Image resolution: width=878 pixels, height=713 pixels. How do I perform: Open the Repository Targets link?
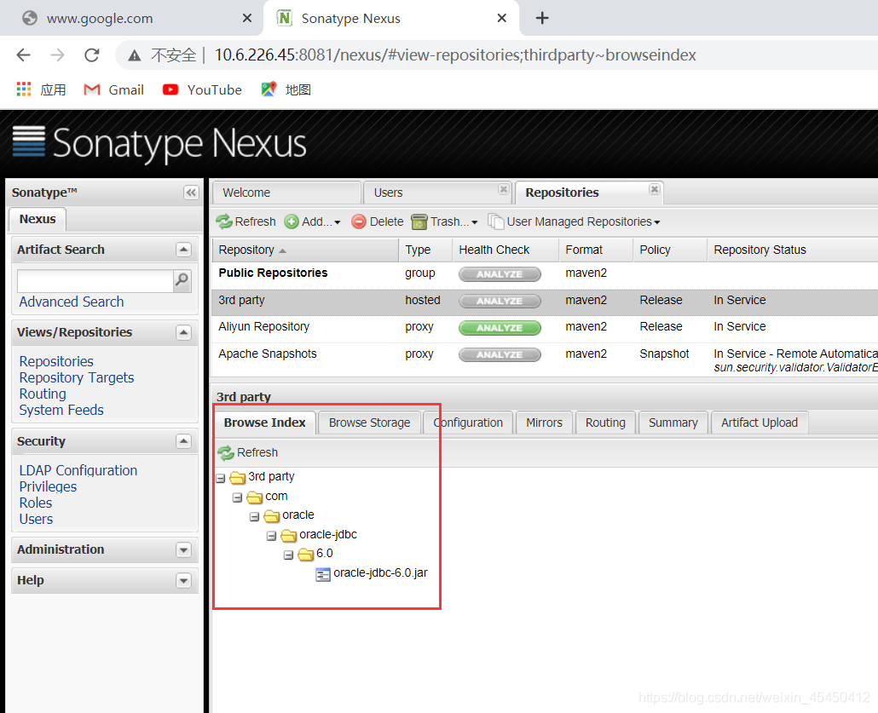click(x=77, y=377)
